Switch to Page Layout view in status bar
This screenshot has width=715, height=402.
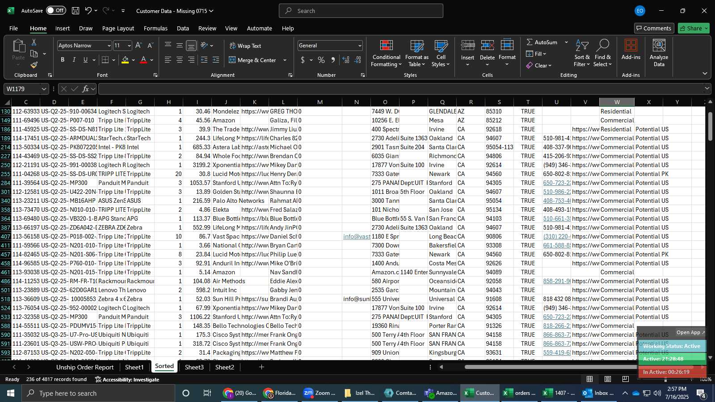coord(608,379)
